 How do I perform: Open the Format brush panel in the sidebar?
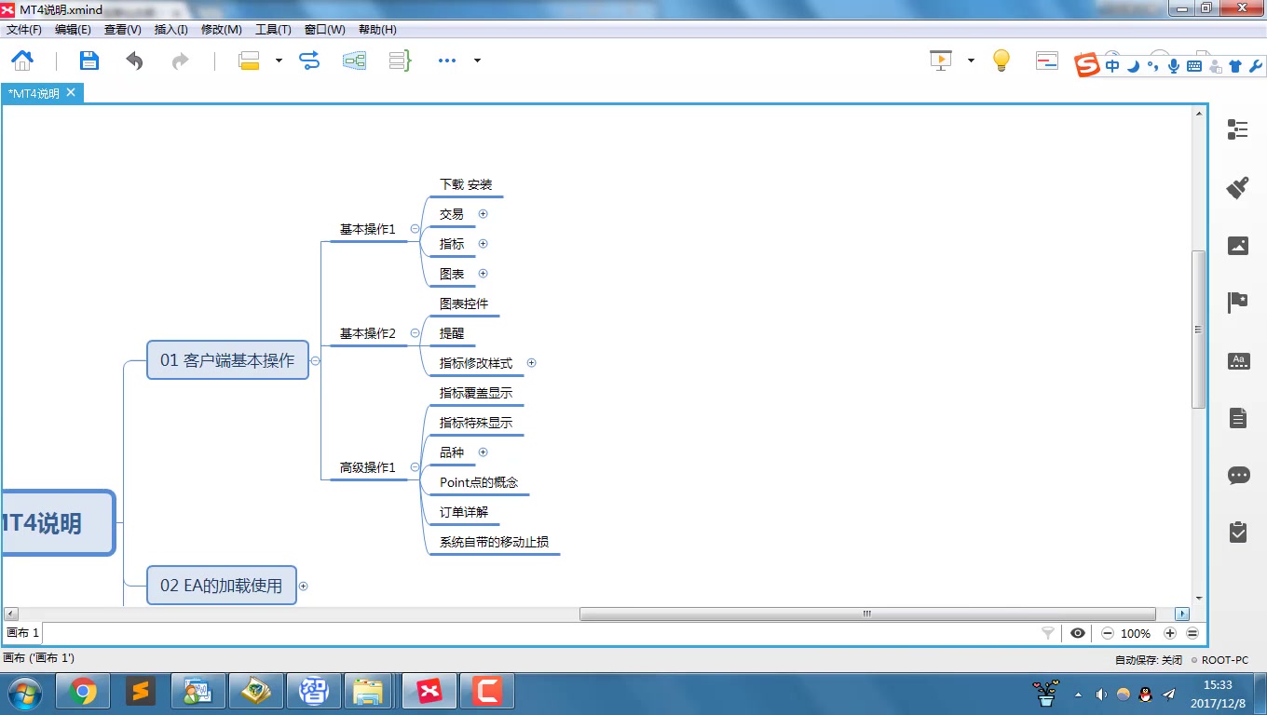[1238, 187]
